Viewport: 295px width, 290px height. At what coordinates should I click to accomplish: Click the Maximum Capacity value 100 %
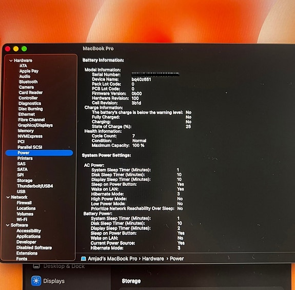[x=139, y=145]
